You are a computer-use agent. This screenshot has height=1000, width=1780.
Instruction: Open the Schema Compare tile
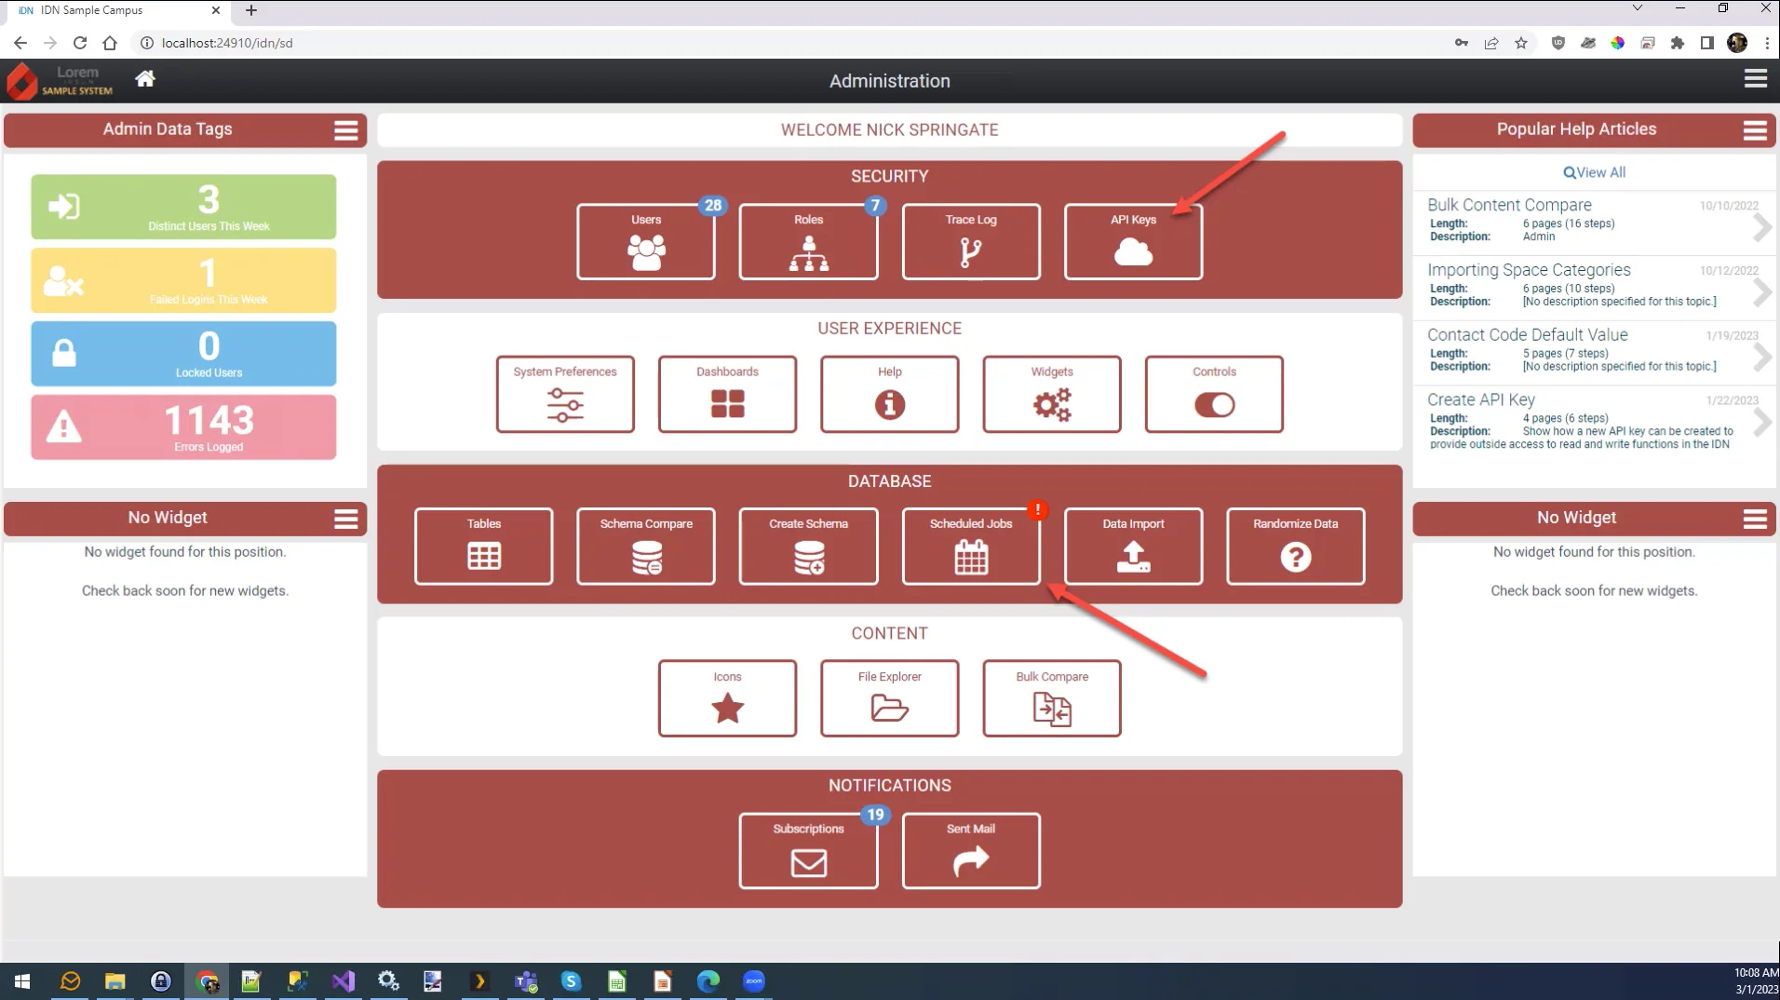(x=645, y=547)
